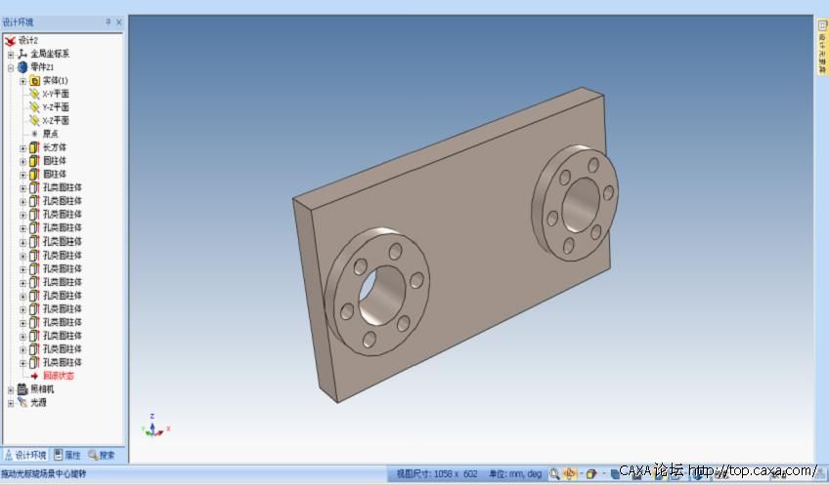
Task: Click the icon above the 设计元素库 side tab
Action: (822, 24)
